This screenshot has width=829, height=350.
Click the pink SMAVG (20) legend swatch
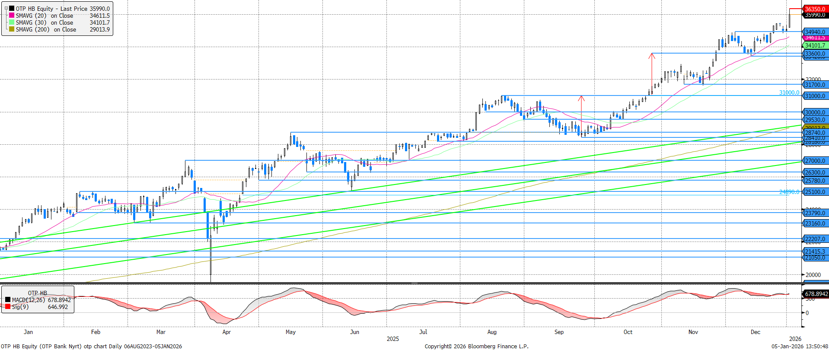[x=12, y=16]
